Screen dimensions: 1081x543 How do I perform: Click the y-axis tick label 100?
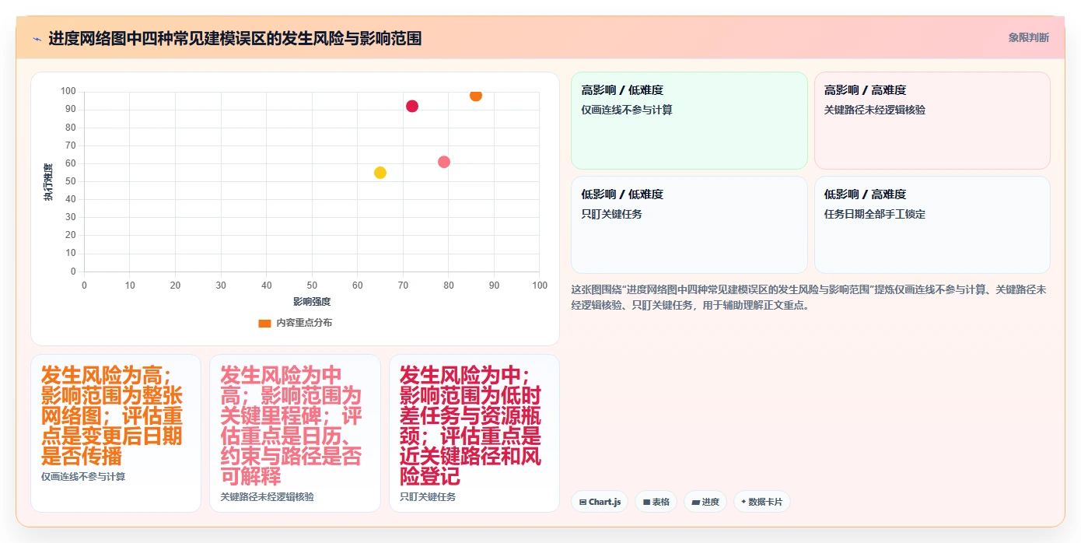68,91
